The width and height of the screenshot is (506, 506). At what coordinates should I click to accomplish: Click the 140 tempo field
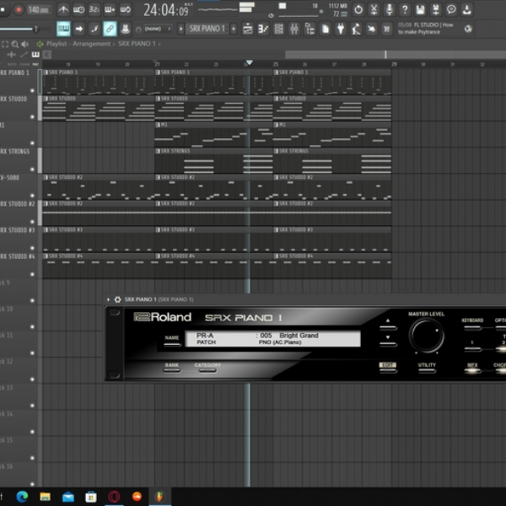tap(39, 9)
